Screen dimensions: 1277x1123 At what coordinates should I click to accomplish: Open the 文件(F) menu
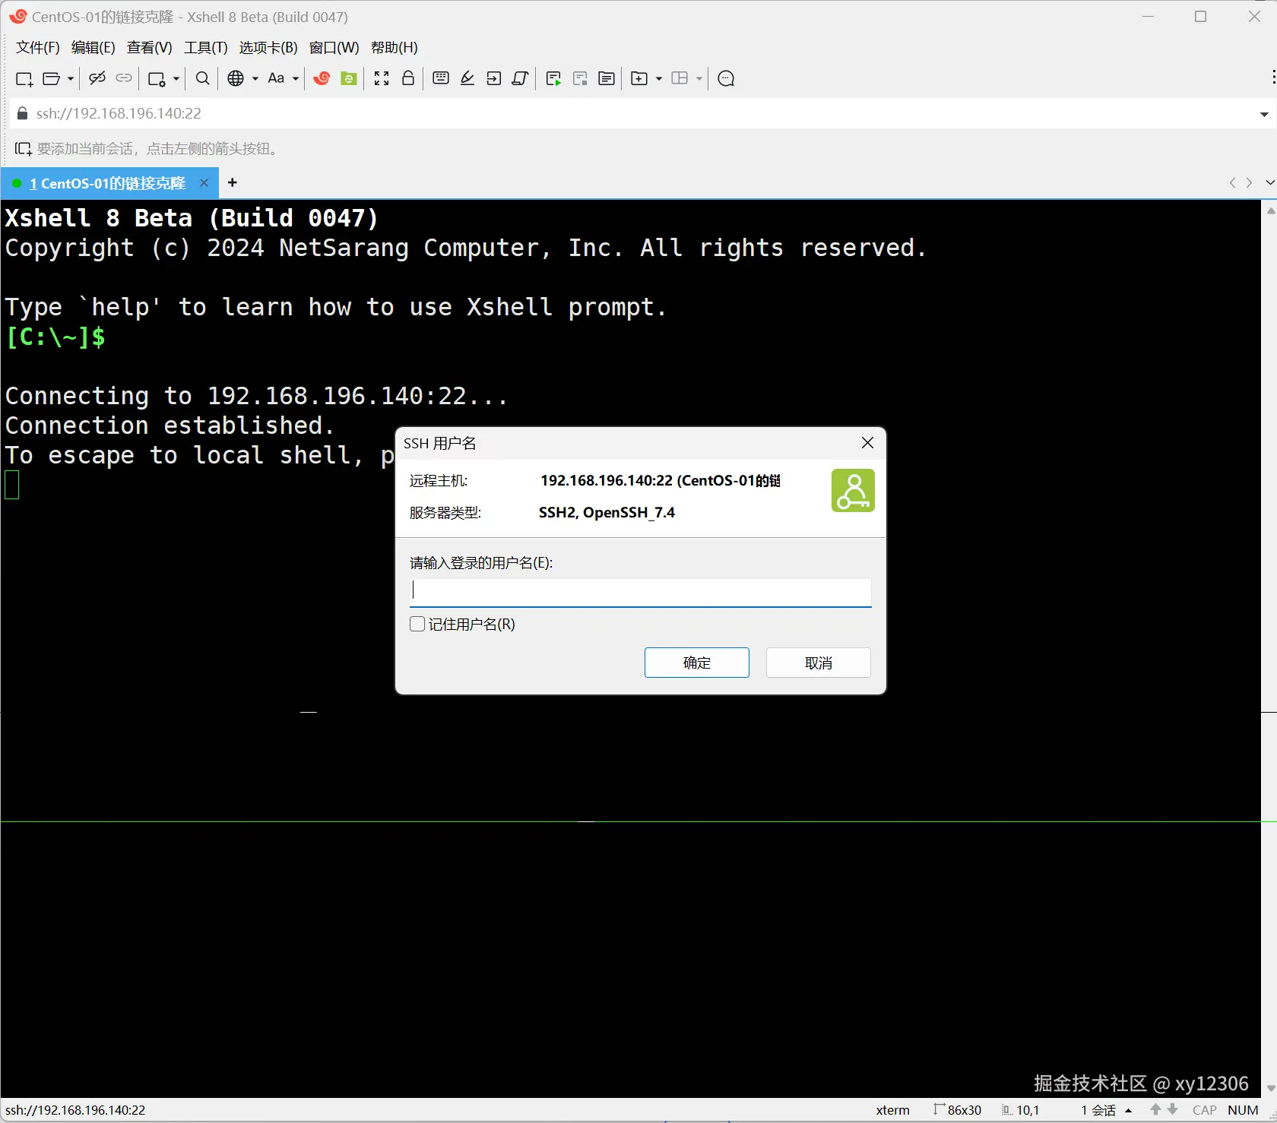(38, 47)
